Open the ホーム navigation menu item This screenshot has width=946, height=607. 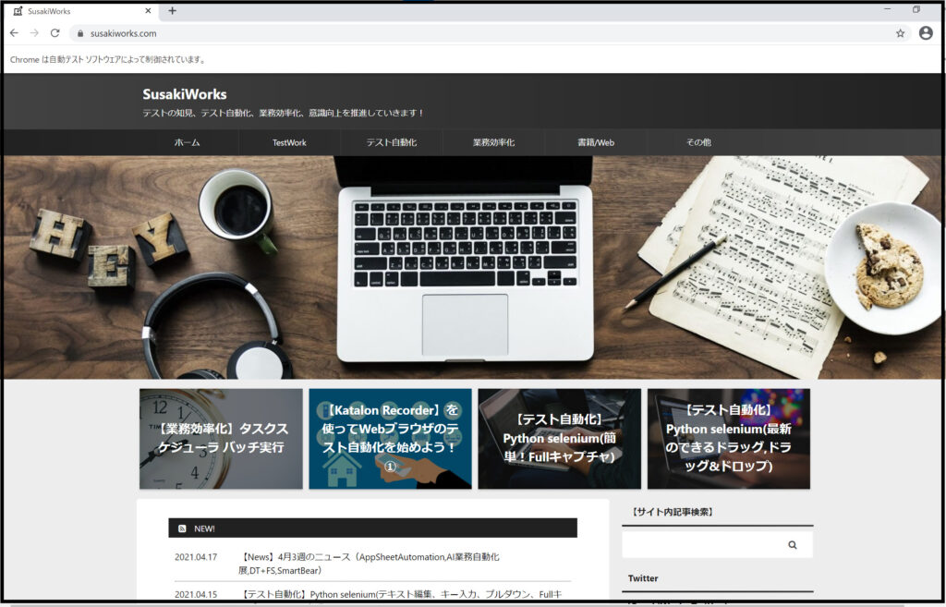tap(187, 142)
